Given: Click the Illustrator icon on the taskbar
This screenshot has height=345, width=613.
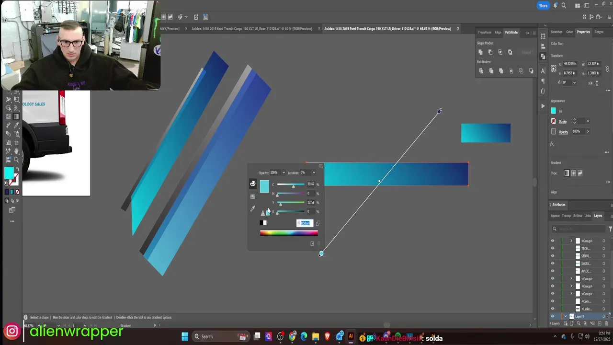Looking at the screenshot, I should click(351, 337).
